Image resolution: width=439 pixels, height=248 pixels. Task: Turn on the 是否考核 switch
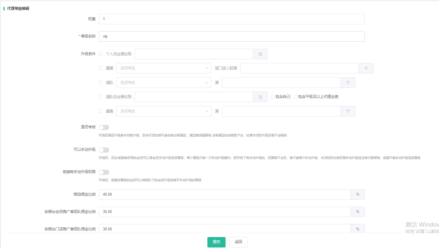[x=104, y=127]
